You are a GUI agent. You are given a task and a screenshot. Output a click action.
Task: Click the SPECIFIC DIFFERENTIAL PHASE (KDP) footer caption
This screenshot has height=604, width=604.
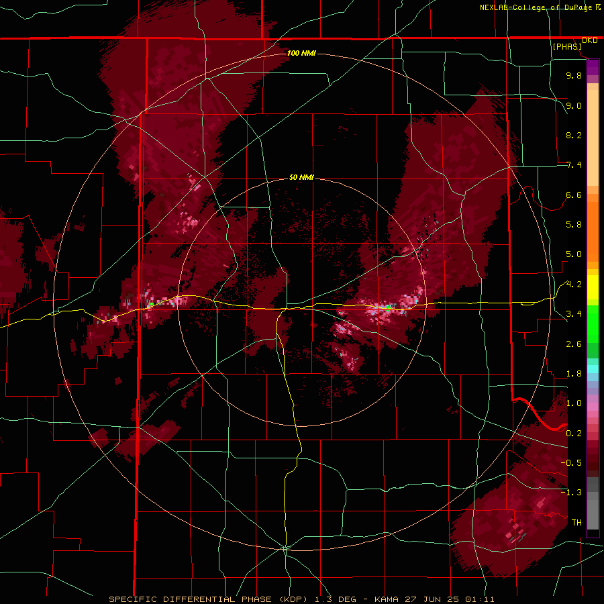point(301,599)
